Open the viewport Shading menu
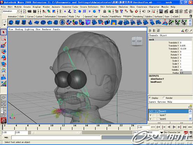The height and width of the screenshot is (145, 193). [19, 29]
